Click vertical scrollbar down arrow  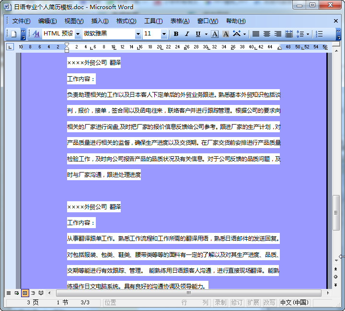[x=336, y=261]
